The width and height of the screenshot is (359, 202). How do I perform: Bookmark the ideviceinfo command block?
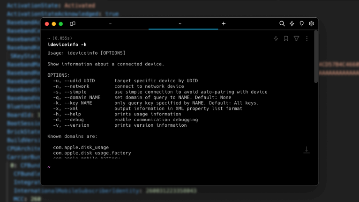point(286,38)
